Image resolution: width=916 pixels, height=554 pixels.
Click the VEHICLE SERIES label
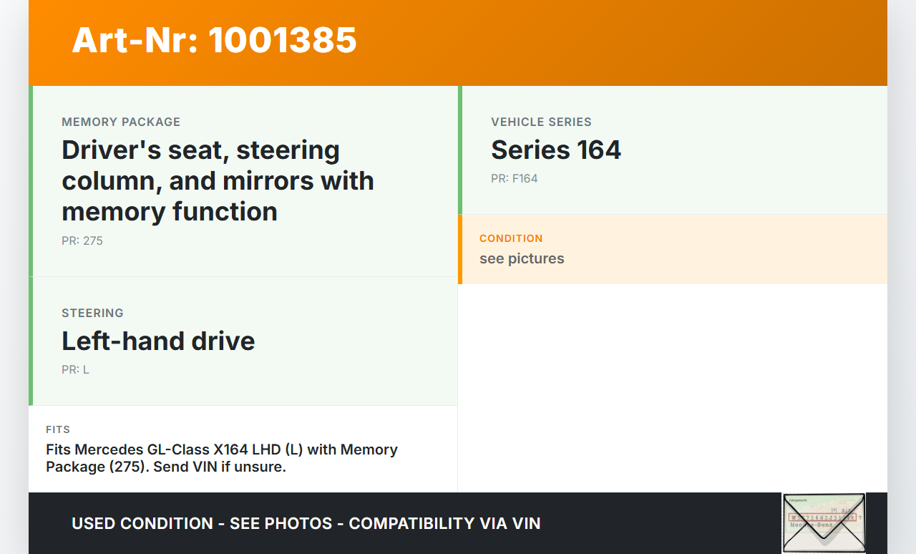(541, 122)
